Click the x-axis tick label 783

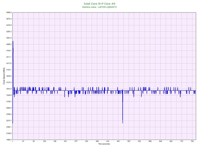(192, 141)
